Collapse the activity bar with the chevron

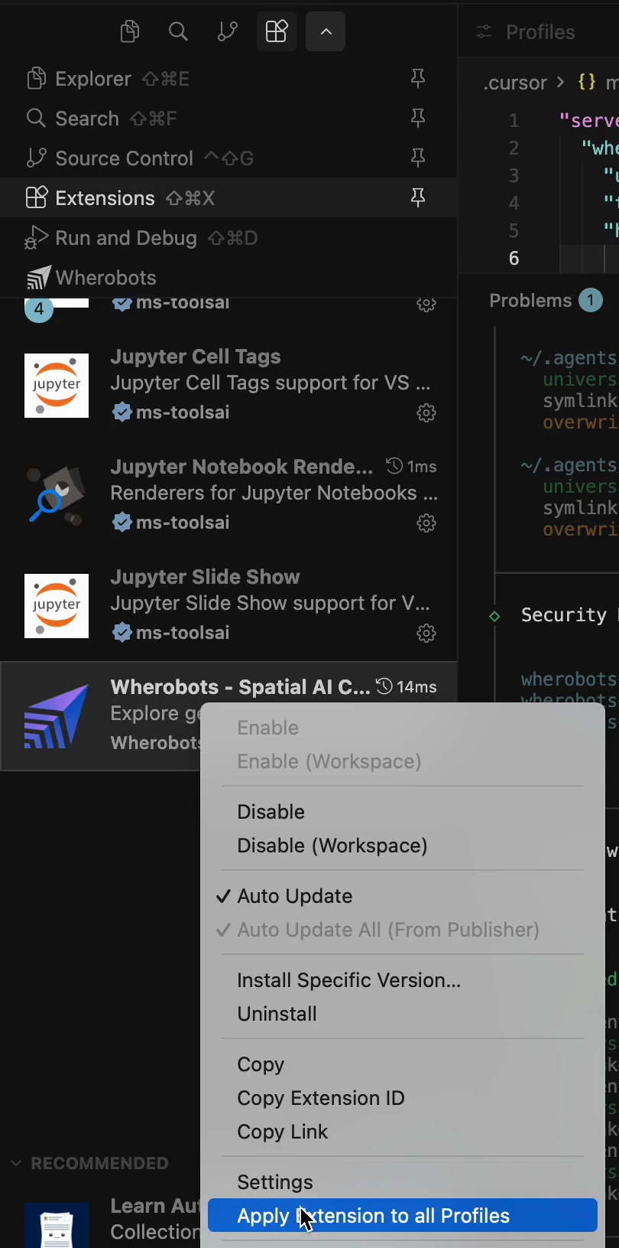coord(325,31)
